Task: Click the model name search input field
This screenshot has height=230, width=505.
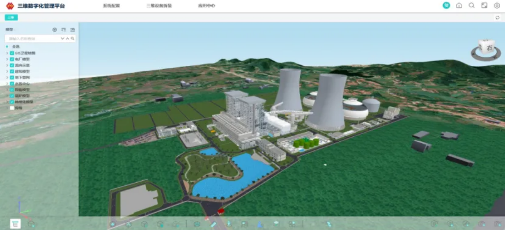Action: coord(34,39)
